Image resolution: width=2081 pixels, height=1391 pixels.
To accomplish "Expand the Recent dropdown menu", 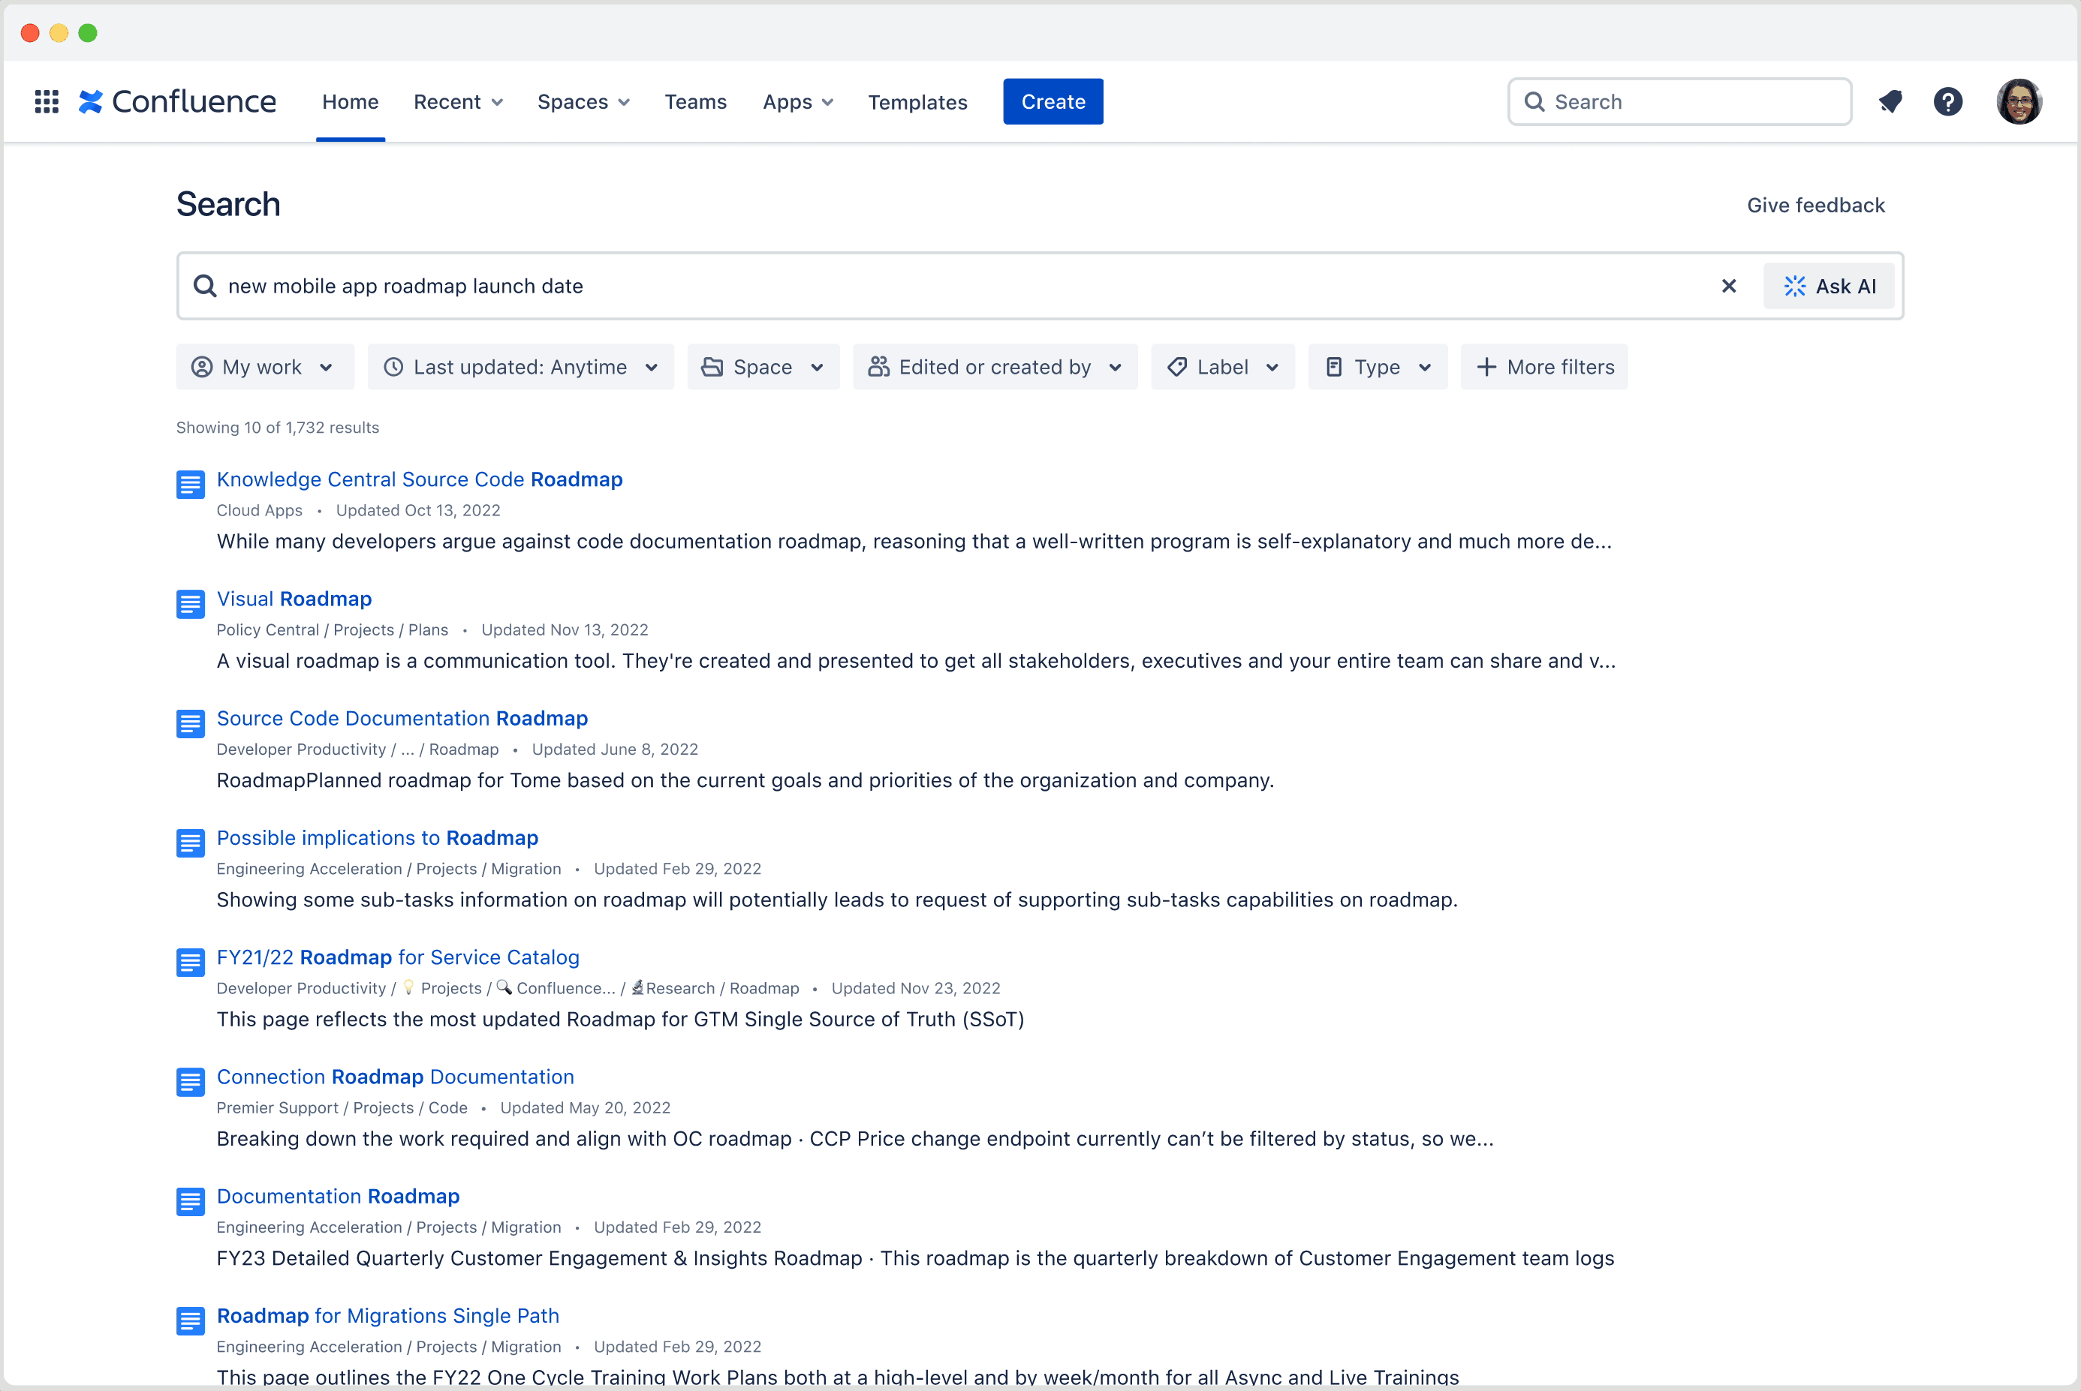I will pyautogui.click(x=458, y=101).
